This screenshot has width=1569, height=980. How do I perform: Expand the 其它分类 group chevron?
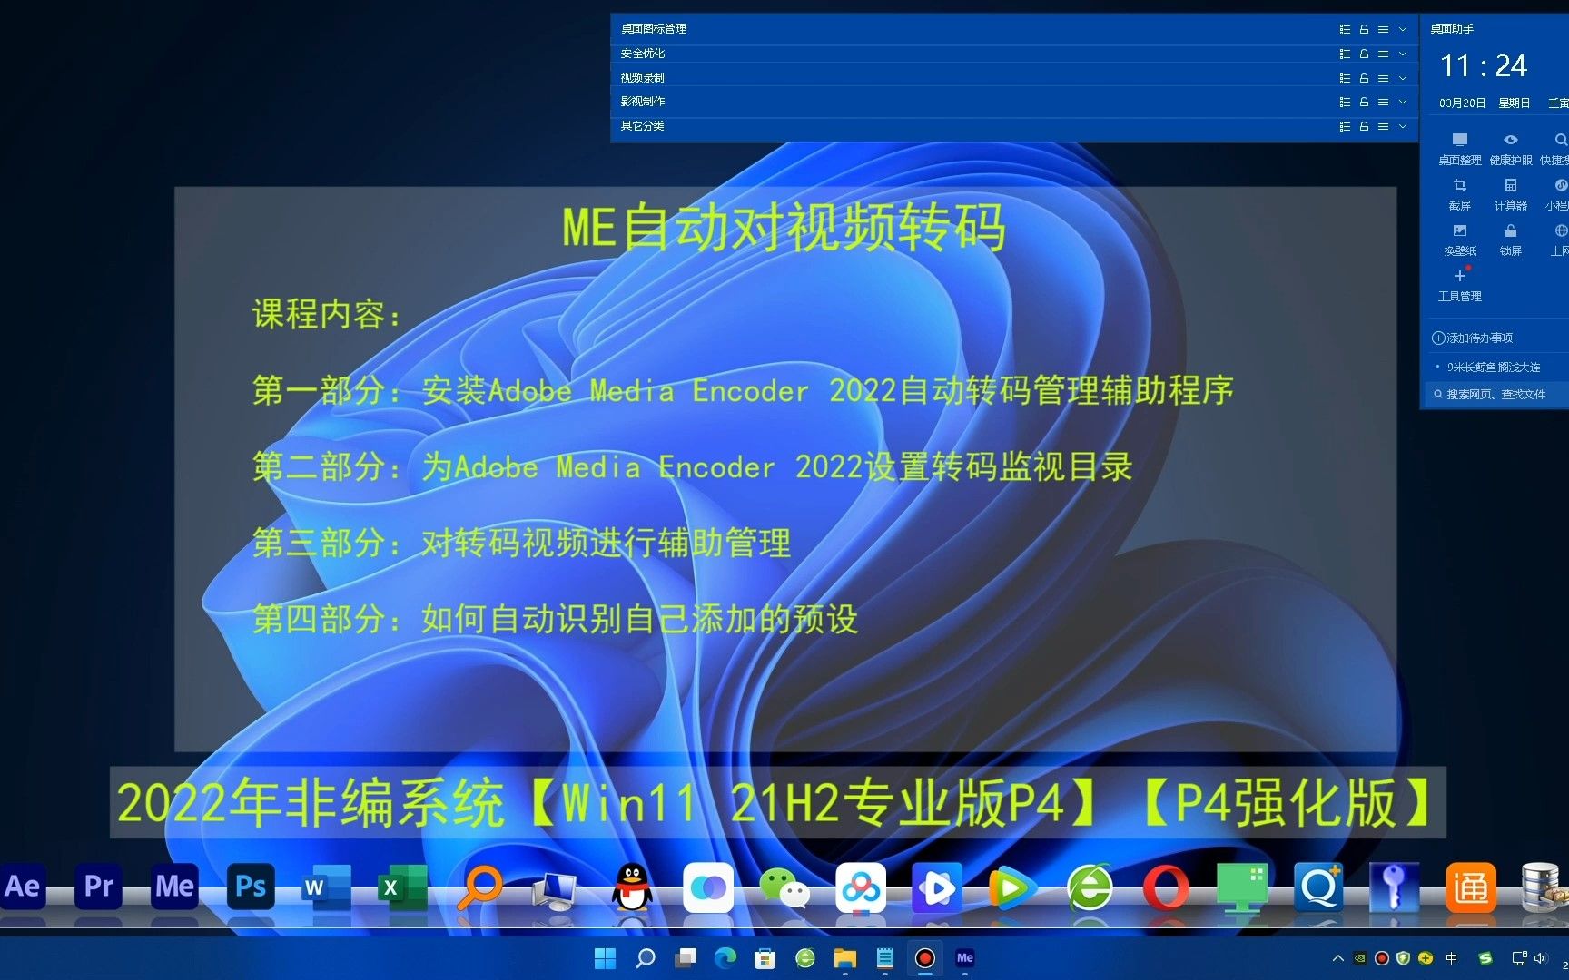(1403, 126)
